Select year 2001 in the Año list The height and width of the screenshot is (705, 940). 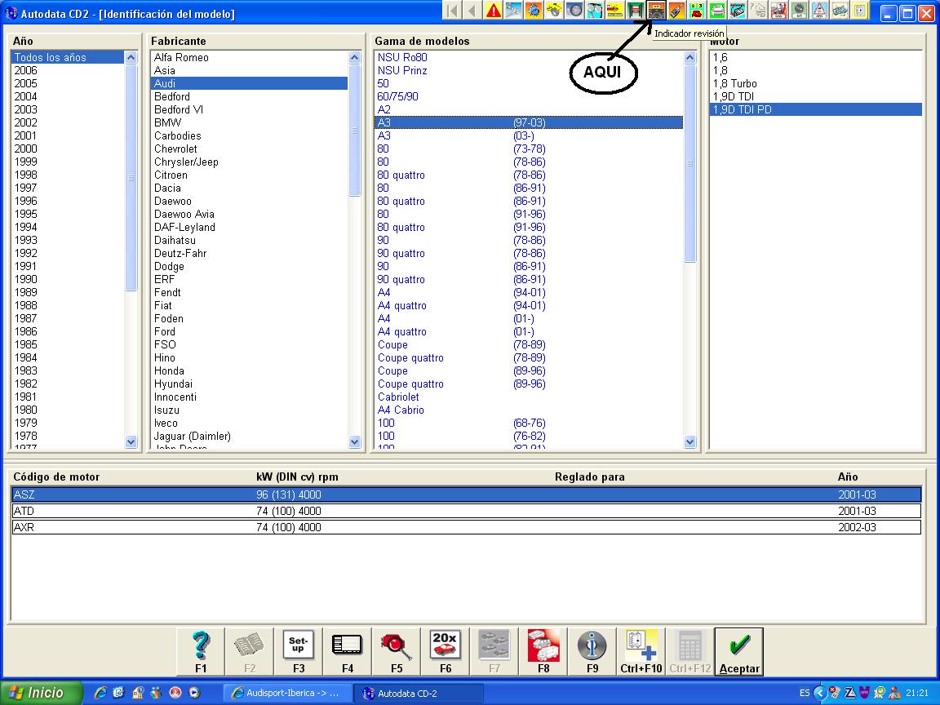click(x=68, y=135)
